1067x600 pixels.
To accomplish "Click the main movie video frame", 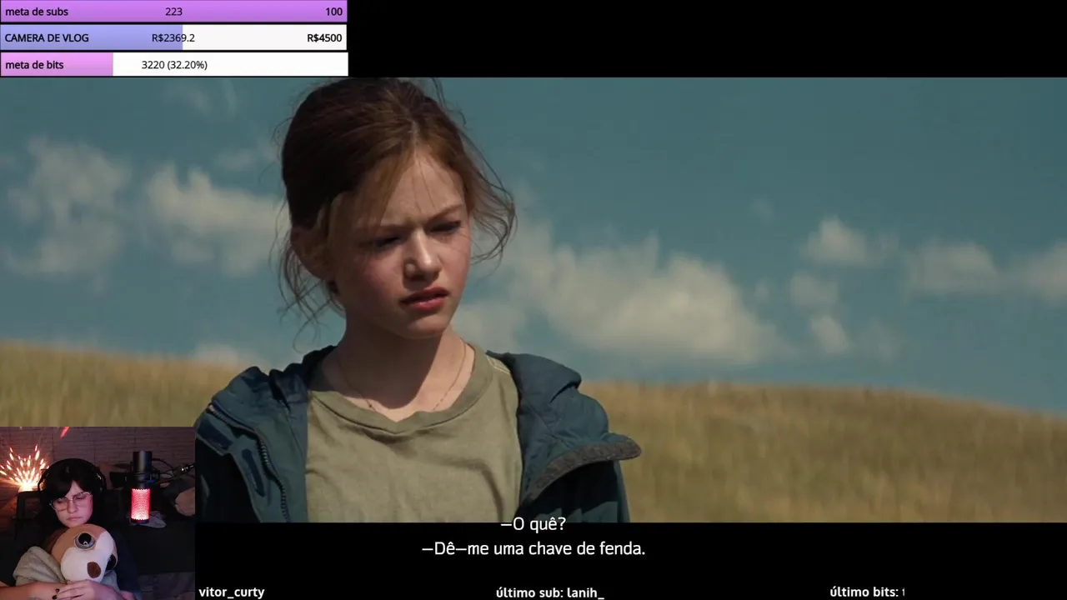I will pyautogui.click(x=533, y=300).
